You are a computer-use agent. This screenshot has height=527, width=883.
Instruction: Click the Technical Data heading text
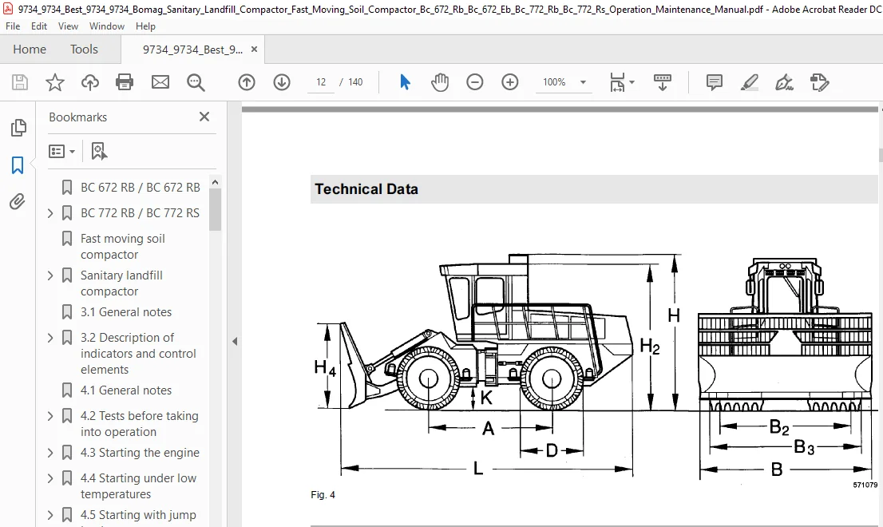(x=366, y=189)
